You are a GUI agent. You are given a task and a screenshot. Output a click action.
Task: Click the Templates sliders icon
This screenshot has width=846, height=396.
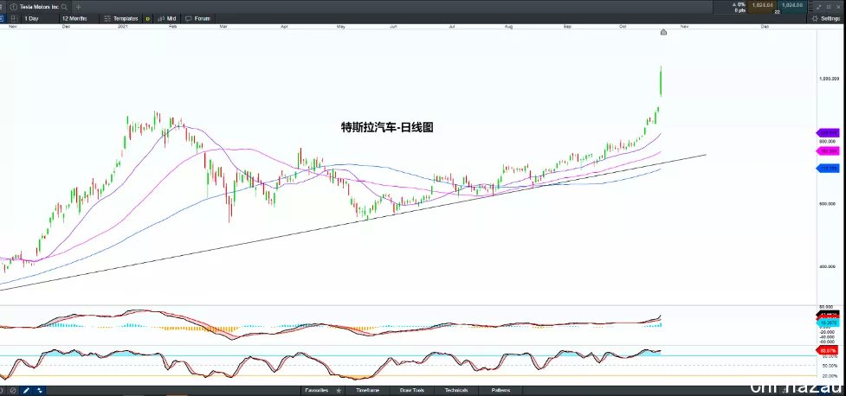[107, 18]
